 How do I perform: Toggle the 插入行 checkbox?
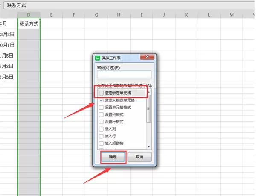[101, 136]
